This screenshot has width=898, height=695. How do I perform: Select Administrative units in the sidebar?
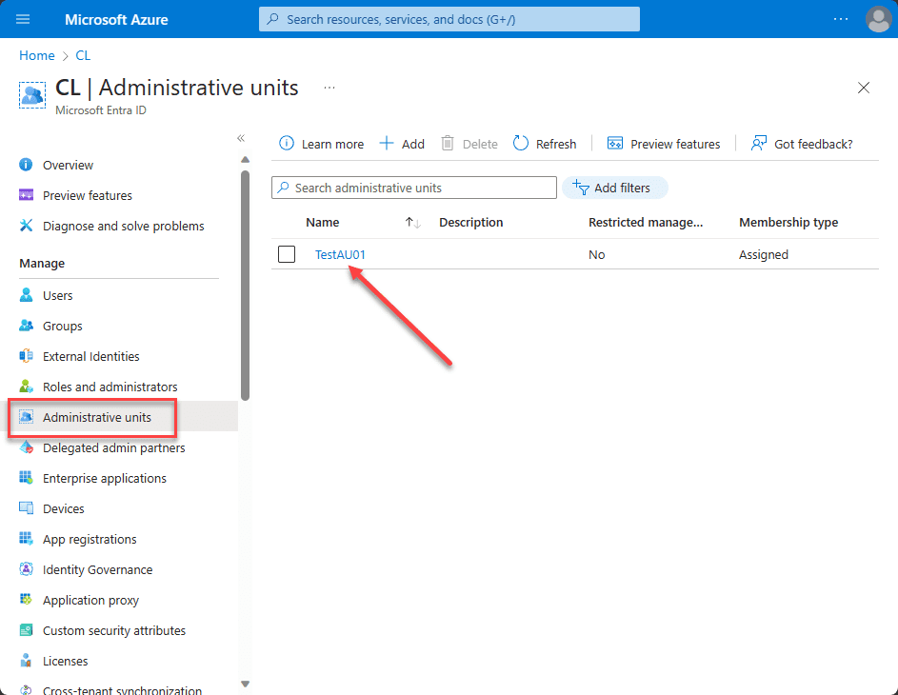pos(97,417)
